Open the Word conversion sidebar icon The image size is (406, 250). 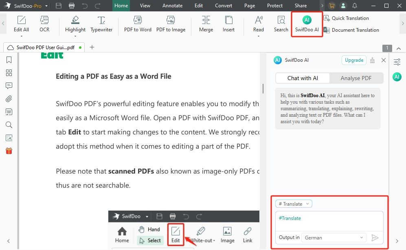click(x=9, y=112)
